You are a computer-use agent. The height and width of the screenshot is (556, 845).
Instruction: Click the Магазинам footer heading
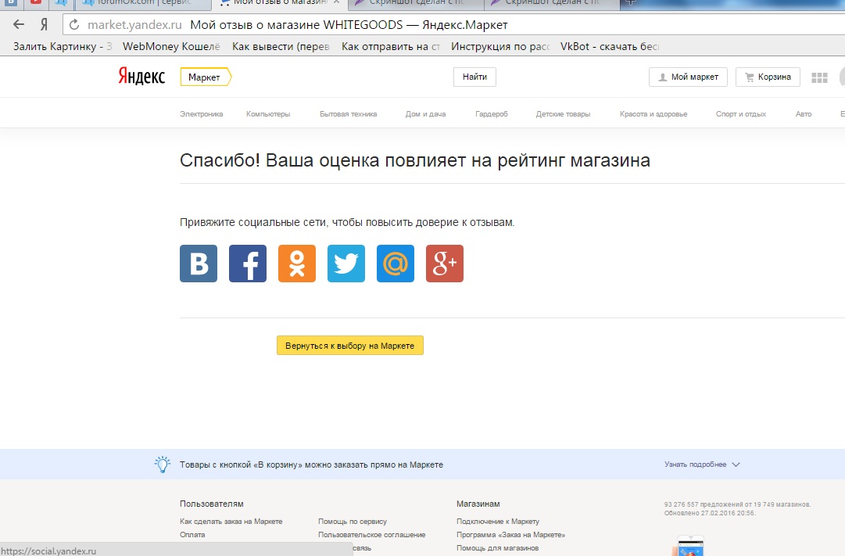478,504
